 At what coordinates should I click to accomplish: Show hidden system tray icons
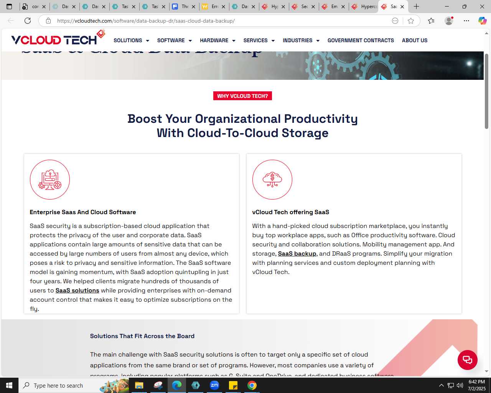click(x=441, y=385)
